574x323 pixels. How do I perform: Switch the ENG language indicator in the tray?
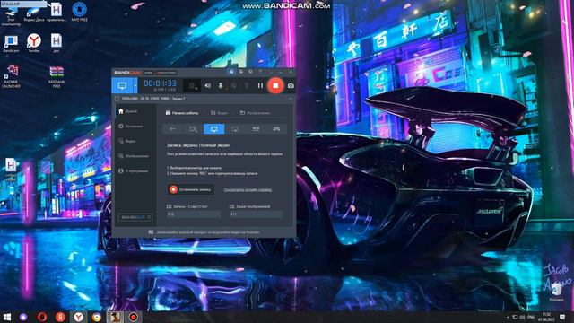tap(531, 317)
